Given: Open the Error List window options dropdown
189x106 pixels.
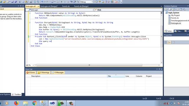Looking at the screenshot, I should 157,69.
